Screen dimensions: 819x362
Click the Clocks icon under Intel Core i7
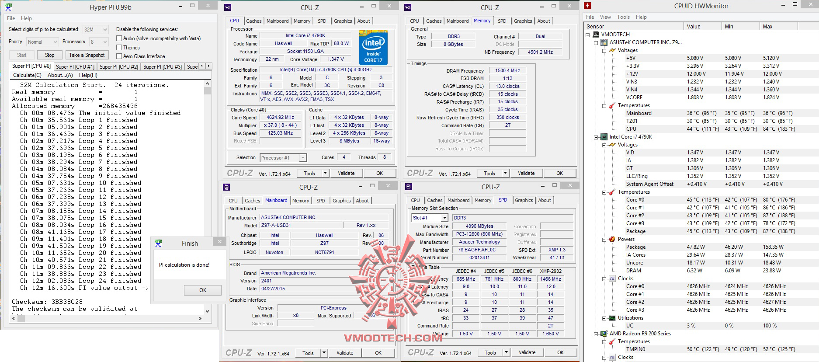[x=612, y=278]
